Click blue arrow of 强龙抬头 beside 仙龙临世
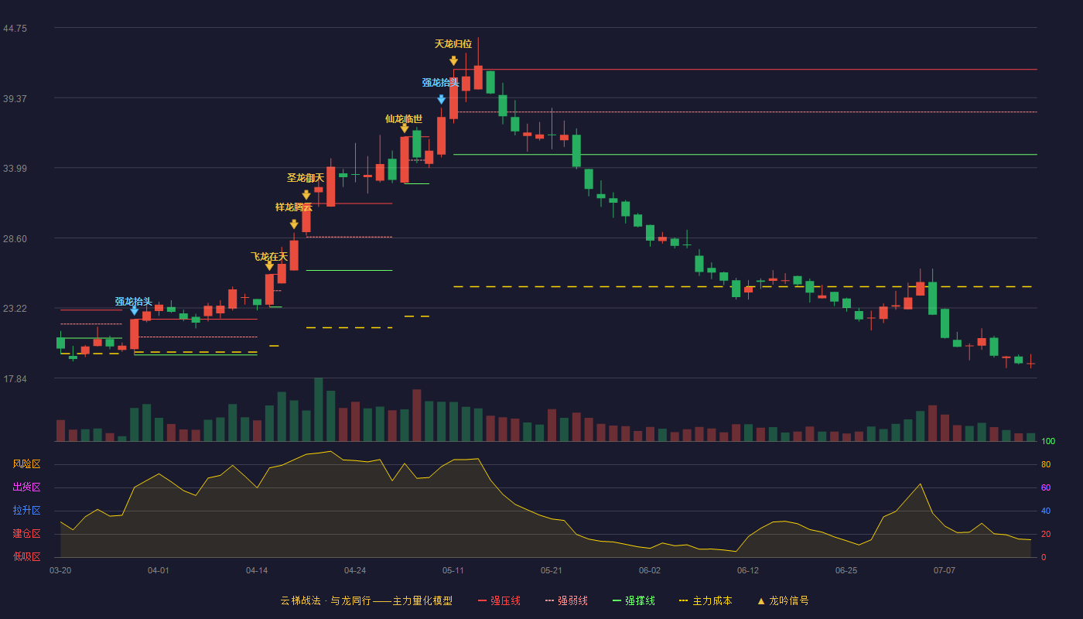This screenshot has height=619, width=1083. [x=441, y=99]
